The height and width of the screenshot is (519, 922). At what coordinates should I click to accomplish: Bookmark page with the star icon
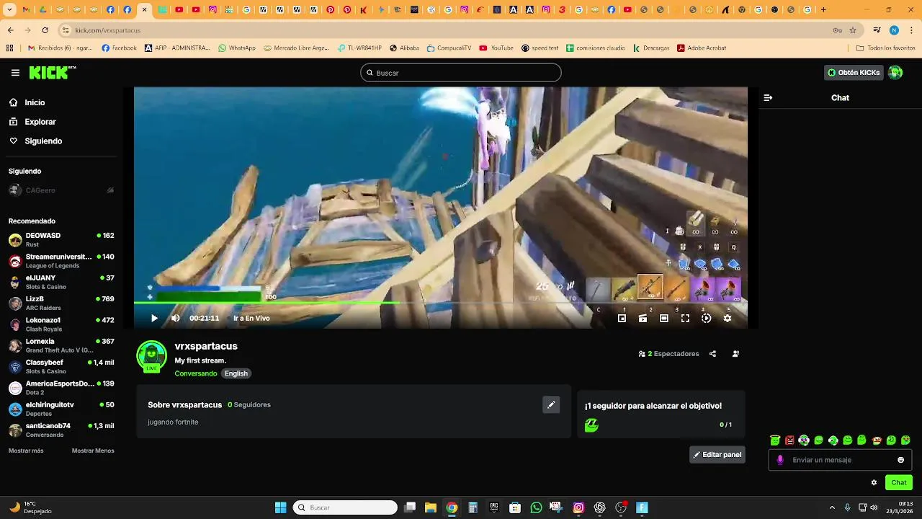[853, 30]
